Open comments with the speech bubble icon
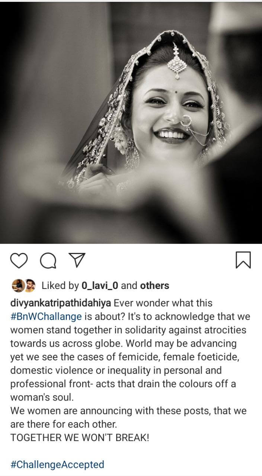The height and width of the screenshot is (476, 262). [x=48, y=260]
